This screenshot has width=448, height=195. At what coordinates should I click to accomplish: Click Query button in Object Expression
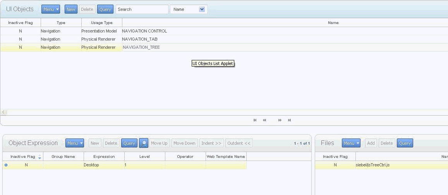click(x=129, y=143)
